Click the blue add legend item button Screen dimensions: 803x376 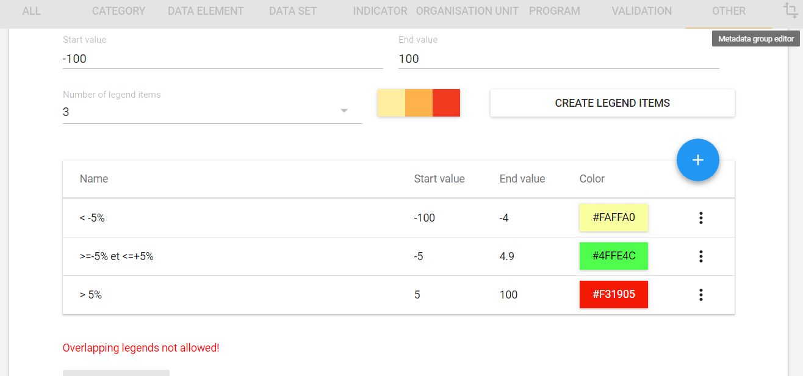(697, 160)
